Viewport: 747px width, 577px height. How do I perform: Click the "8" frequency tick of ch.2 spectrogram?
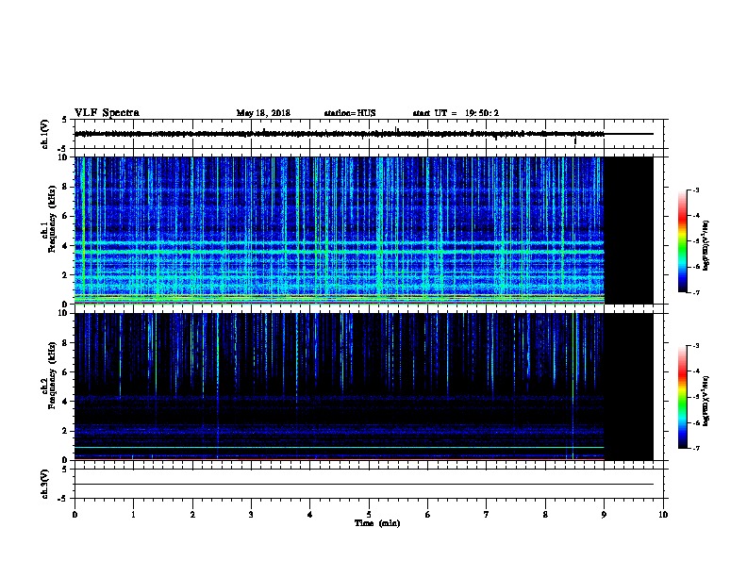tap(67, 343)
